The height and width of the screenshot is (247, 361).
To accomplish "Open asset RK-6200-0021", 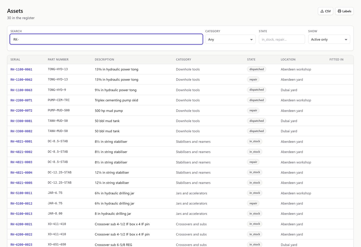I will pyautogui.click(x=21, y=224).
